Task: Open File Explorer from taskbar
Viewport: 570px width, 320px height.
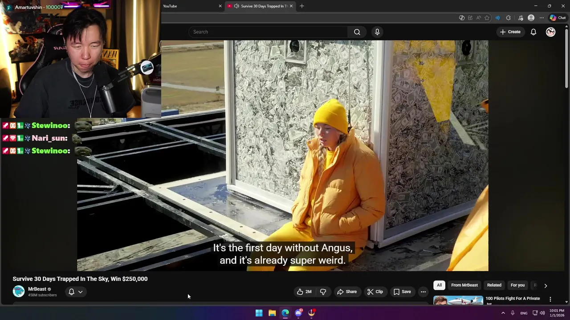Action: (272, 313)
